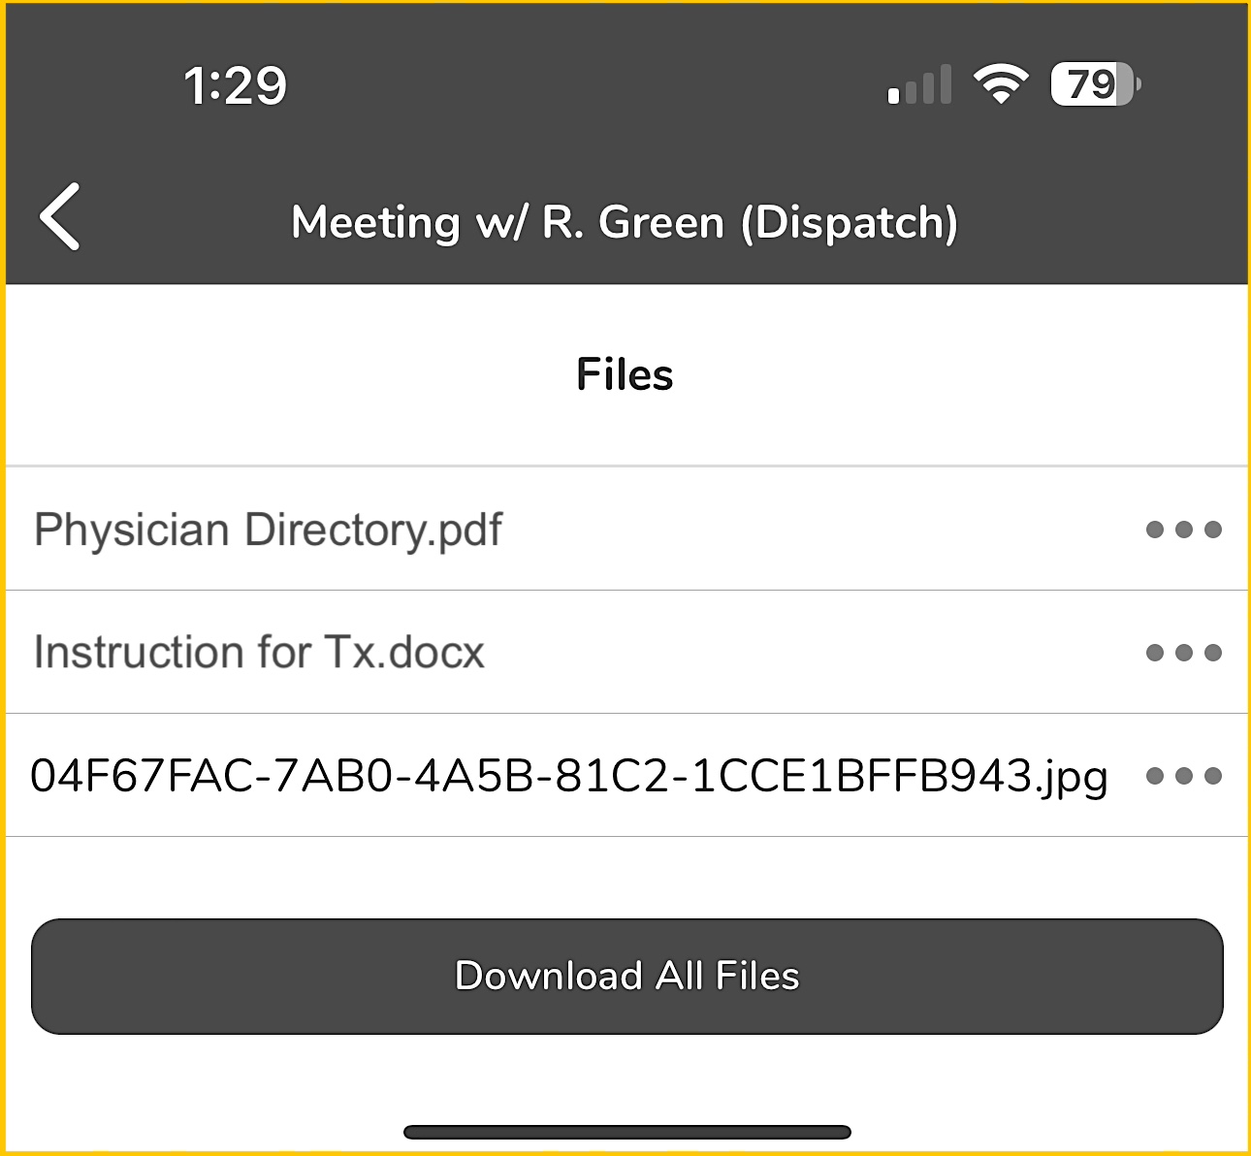Open more options for Instruction for Tx.docx
The width and height of the screenshot is (1251, 1156).
tap(1183, 653)
